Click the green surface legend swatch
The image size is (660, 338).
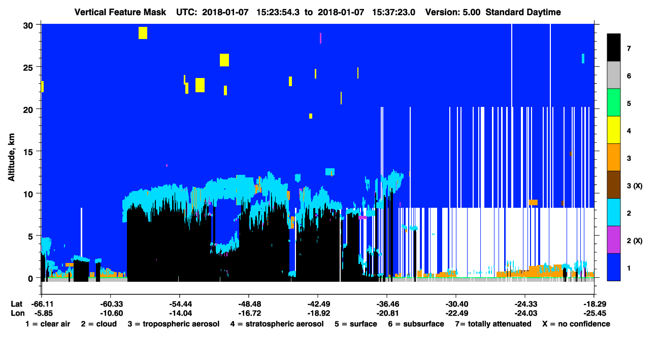614,103
